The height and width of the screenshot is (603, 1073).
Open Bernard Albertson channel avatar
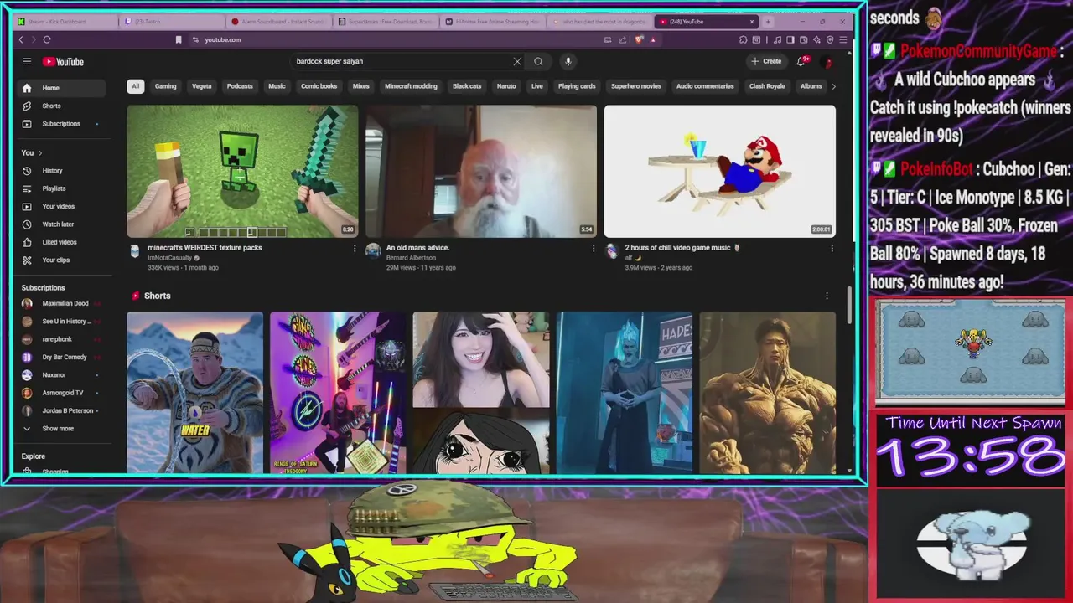coord(373,250)
